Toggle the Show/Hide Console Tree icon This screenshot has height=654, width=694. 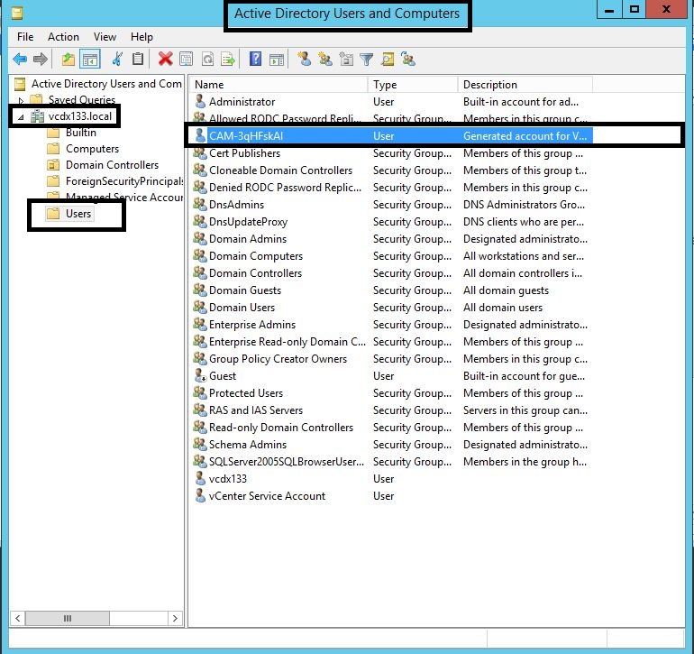click(x=90, y=60)
